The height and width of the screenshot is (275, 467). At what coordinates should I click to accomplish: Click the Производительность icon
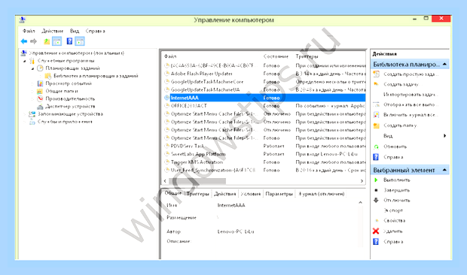[x=40, y=98]
